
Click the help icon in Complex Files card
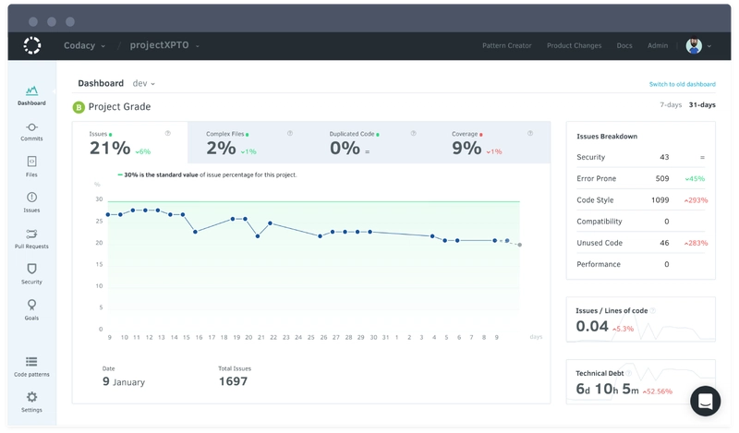(290, 133)
